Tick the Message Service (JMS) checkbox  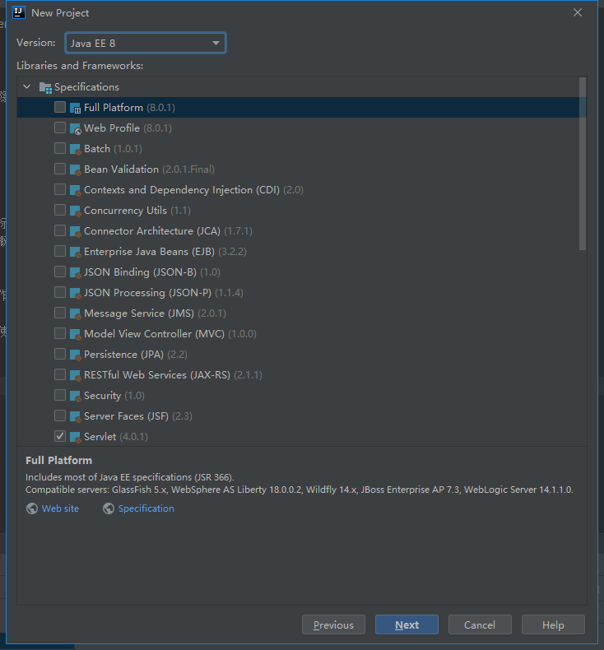click(60, 313)
